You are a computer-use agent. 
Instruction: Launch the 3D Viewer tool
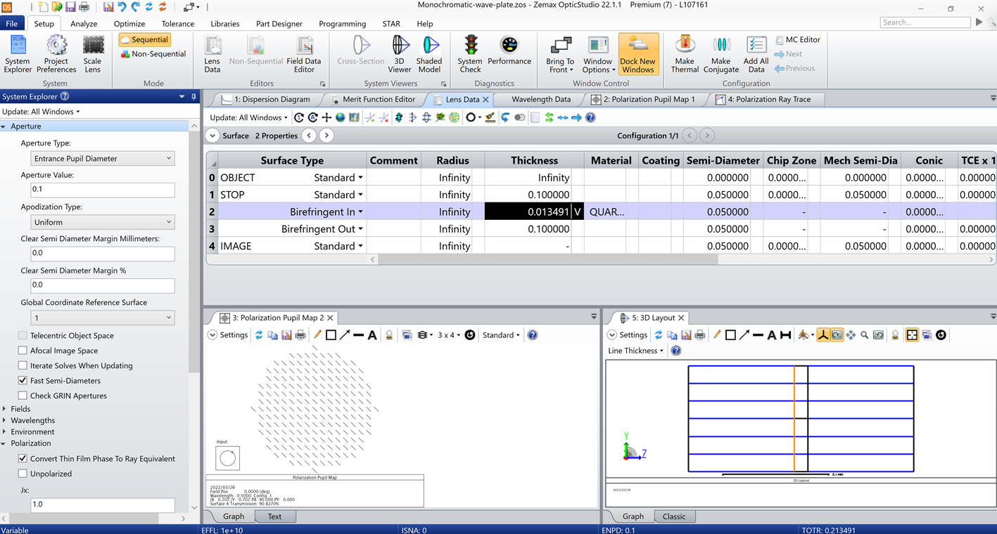(400, 54)
